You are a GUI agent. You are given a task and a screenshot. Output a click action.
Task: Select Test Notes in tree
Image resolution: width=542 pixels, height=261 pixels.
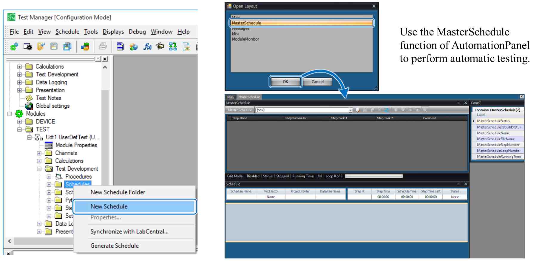[x=48, y=98]
